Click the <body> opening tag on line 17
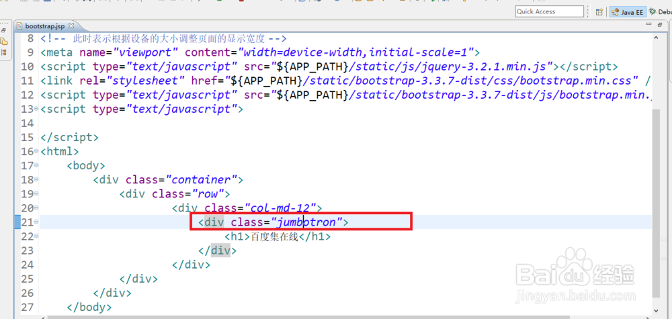Screen dimensions: 672x319 pyautogui.click(x=86, y=166)
